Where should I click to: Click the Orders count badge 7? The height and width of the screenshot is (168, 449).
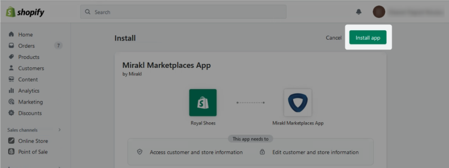point(58,46)
